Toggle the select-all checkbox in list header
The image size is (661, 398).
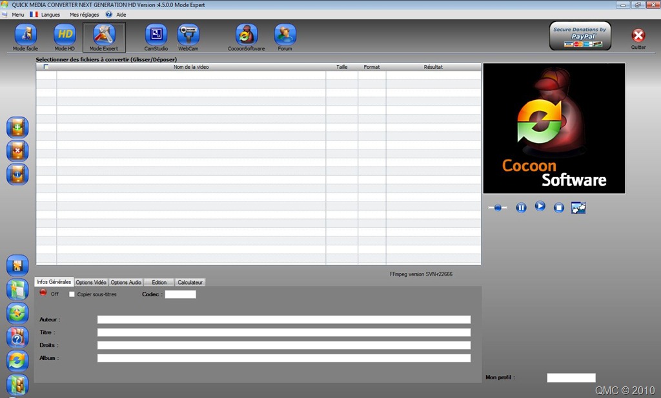coord(46,66)
